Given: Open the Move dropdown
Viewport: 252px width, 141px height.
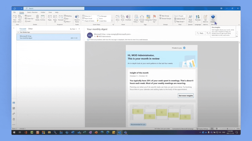Looking at the screenshot, I should point(117,19).
